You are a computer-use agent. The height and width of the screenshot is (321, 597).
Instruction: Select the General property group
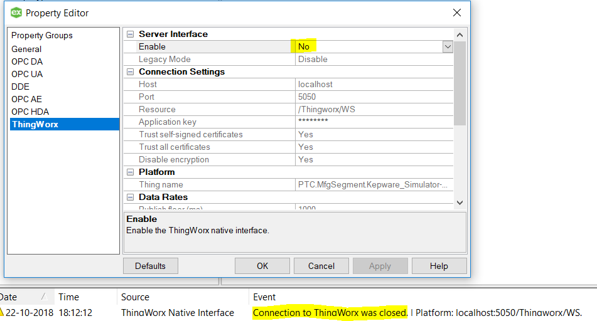click(x=26, y=49)
